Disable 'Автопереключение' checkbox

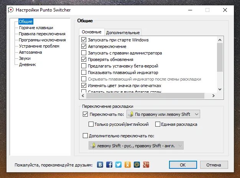pyautogui.click(x=84, y=46)
